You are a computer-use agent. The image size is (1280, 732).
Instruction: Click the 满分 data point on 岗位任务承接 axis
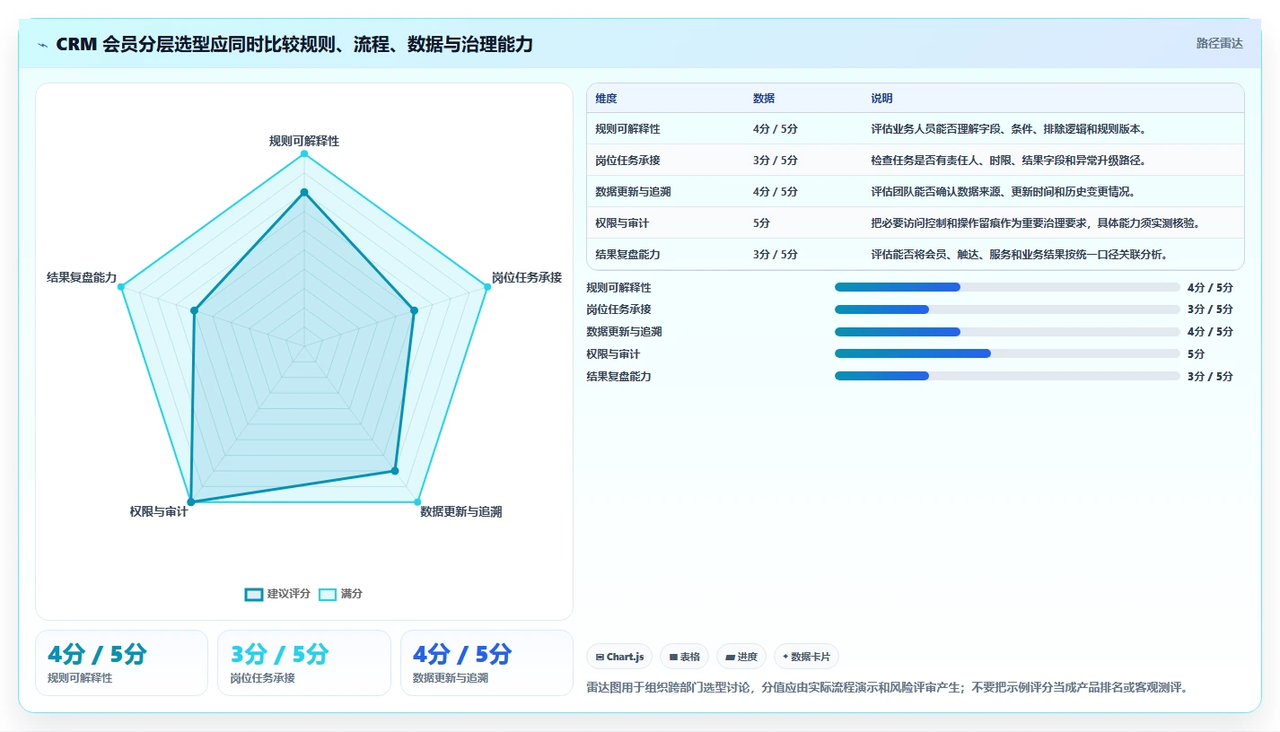[487, 286]
